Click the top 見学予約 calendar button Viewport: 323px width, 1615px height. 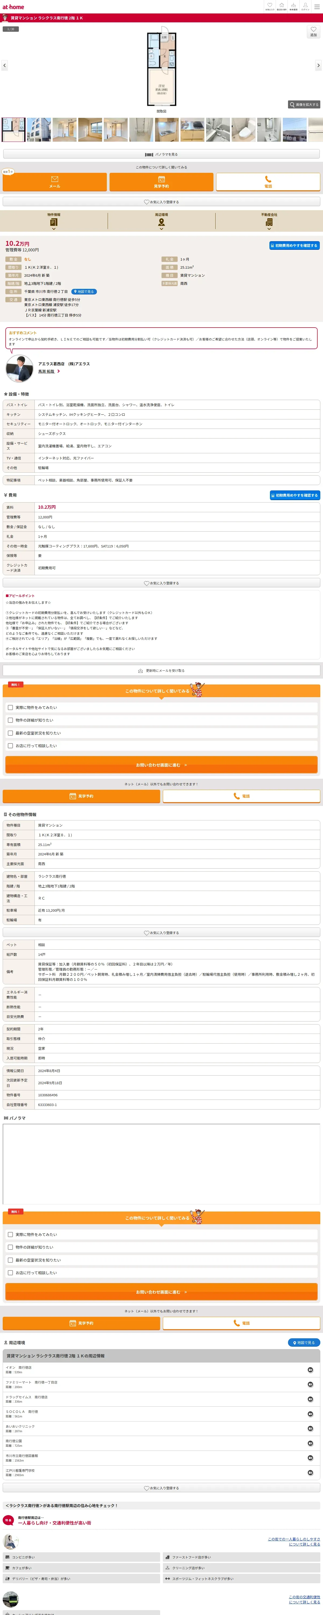[161, 182]
